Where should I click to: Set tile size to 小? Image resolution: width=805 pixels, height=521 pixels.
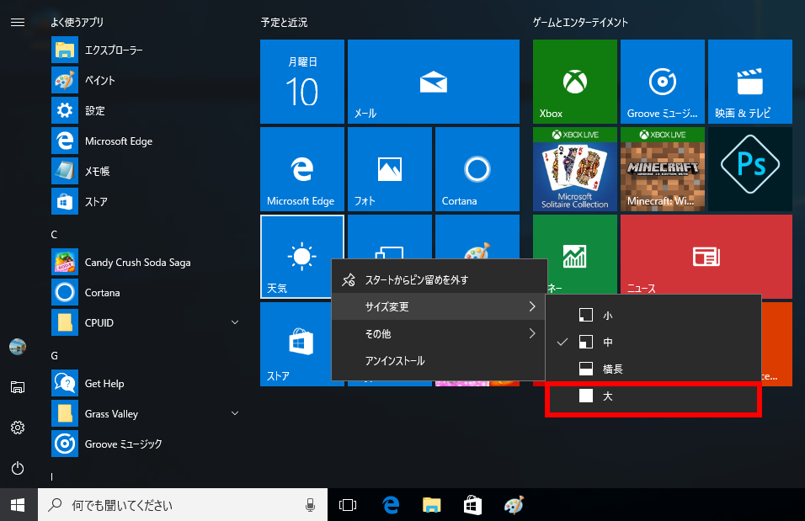653,315
